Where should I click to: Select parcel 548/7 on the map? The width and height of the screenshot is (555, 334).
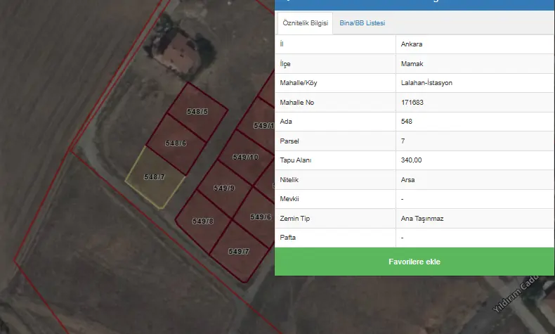click(x=155, y=176)
